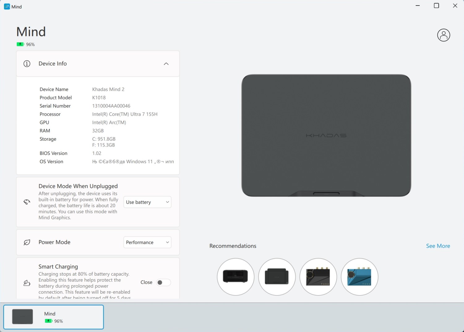Image resolution: width=464 pixels, height=332 pixels.
Task: Click the Mind app logo in title bar
Action: 7,7
